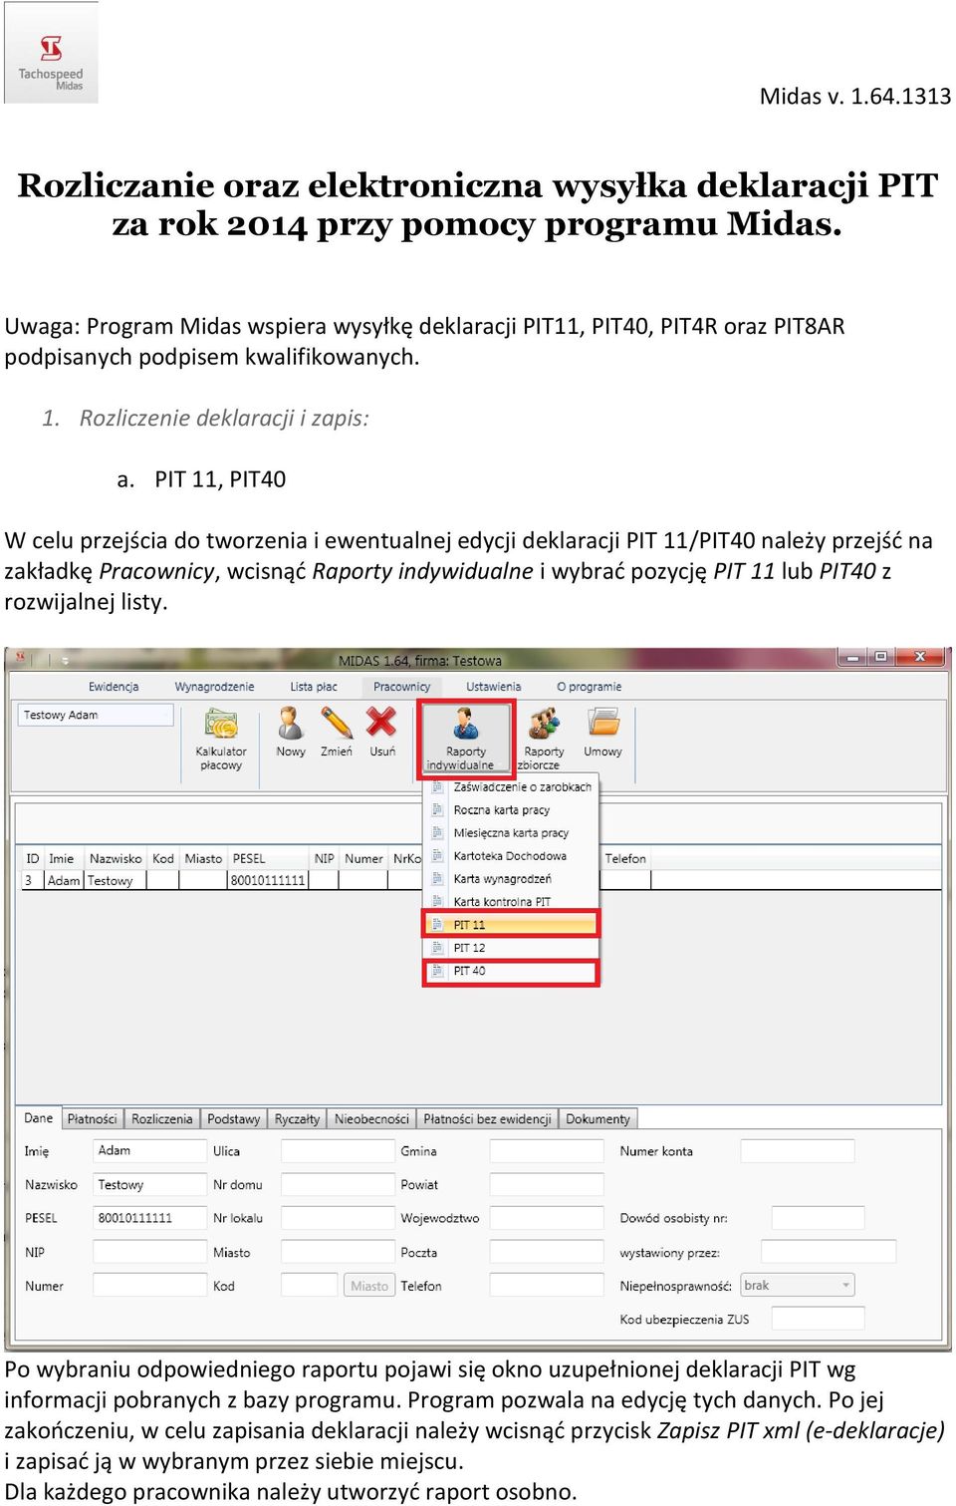Click the Powiat input field
This screenshot has height=1506, width=956.
(x=547, y=1185)
